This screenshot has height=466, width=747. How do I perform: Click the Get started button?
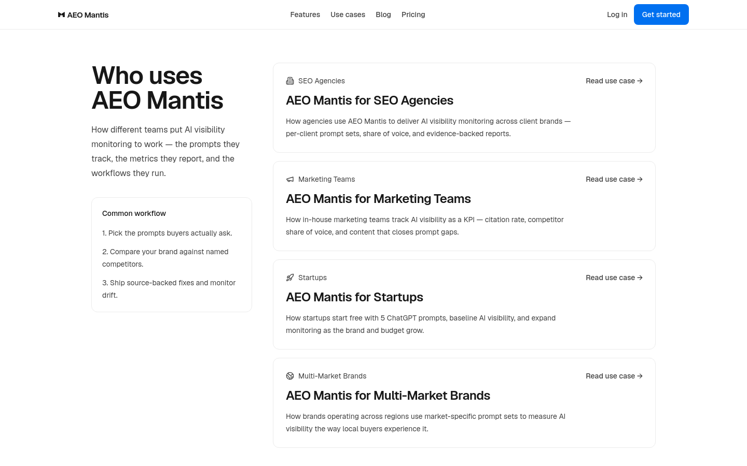tap(661, 14)
